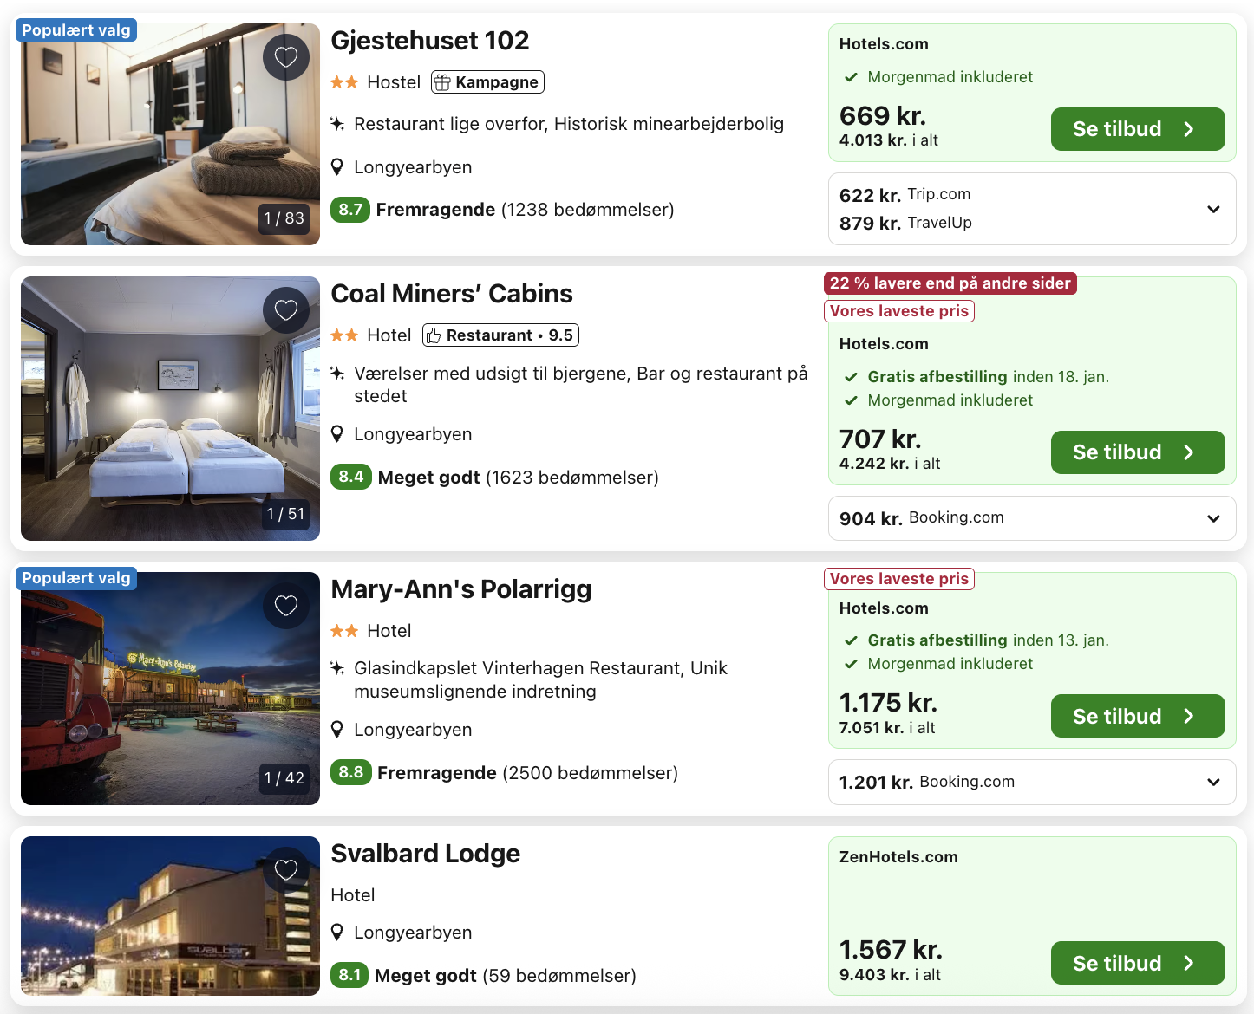Click 8.8 rating badge for Mary-Ann's Polarrigg
This screenshot has width=1254, height=1014.
[350, 772]
